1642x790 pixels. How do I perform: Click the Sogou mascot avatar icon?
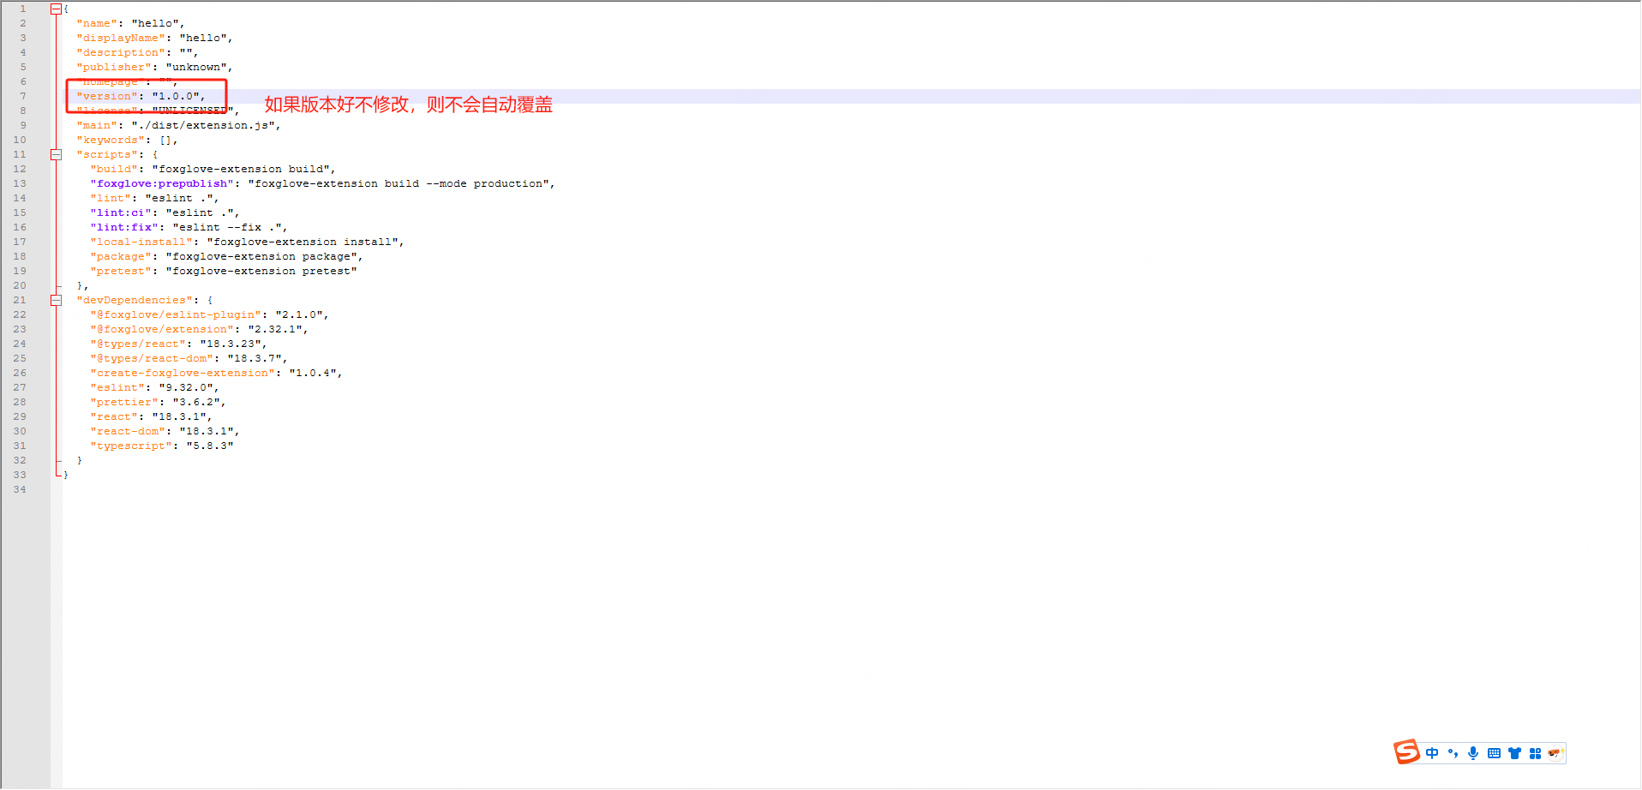click(1555, 753)
